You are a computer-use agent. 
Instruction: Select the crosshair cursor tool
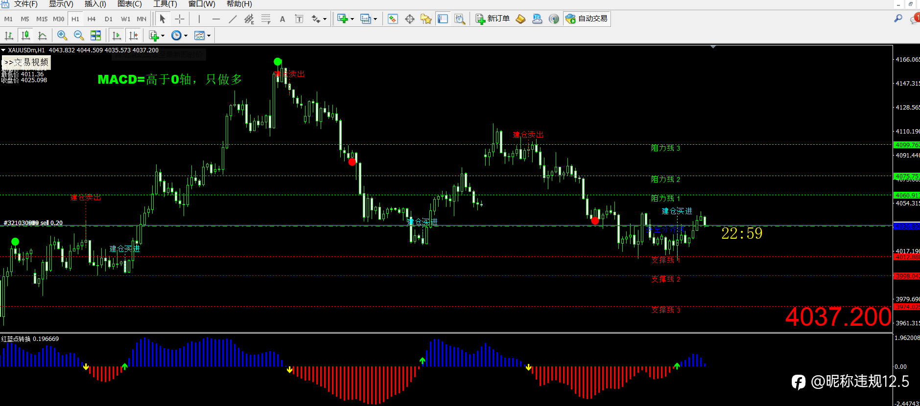[180, 19]
